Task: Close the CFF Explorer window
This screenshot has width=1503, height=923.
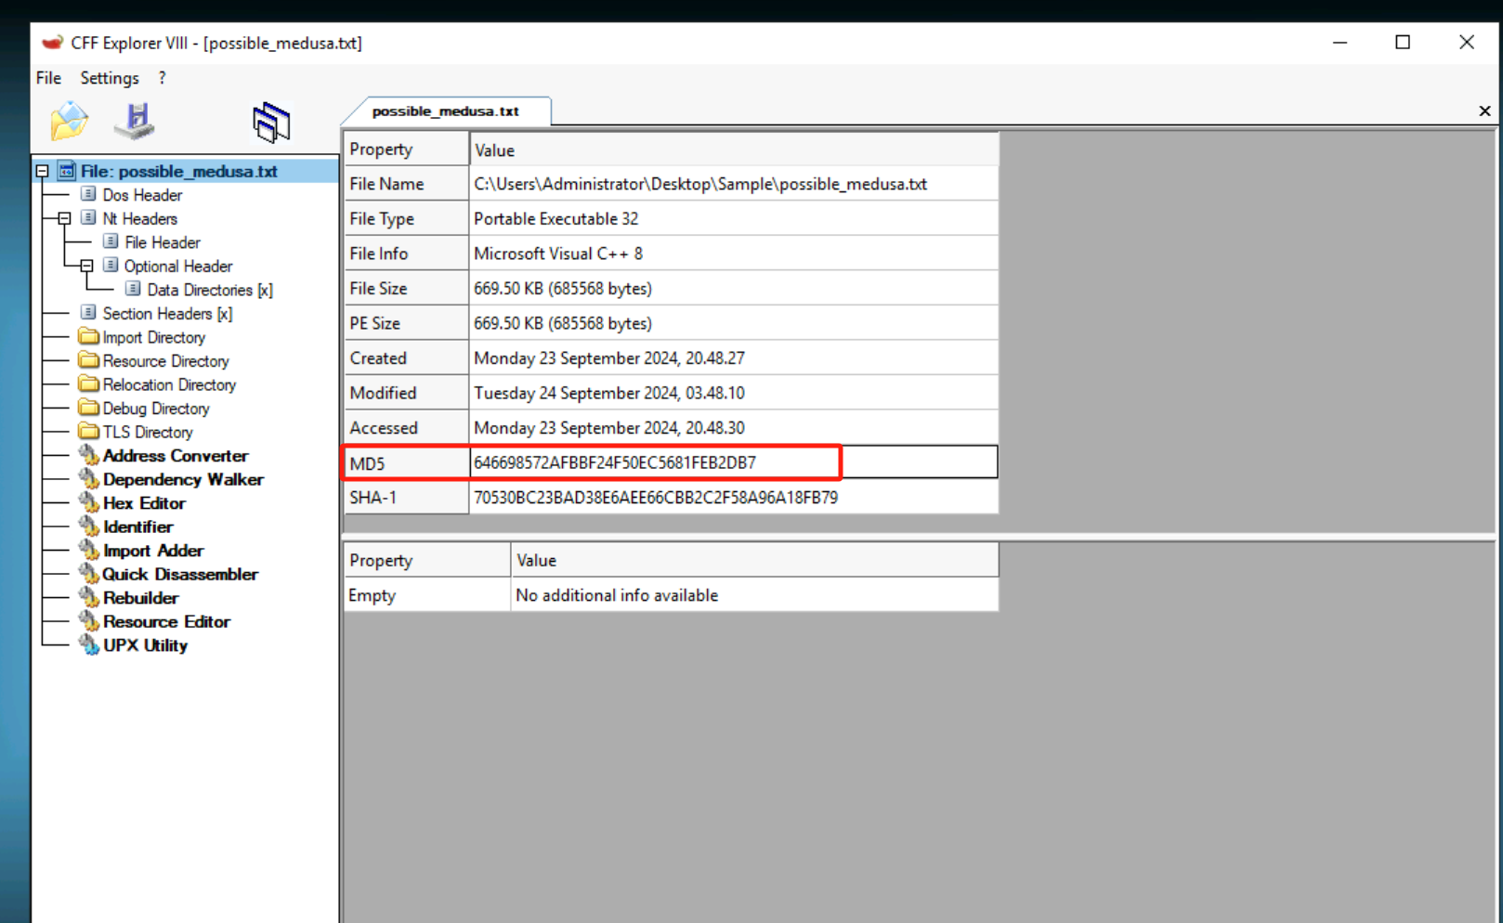Action: tap(1467, 43)
